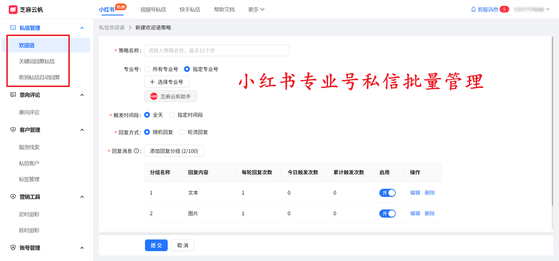This screenshot has height=261, width=559.
Task: Click the 芝麻云帆 logo icon
Action: click(x=13, y=10)
